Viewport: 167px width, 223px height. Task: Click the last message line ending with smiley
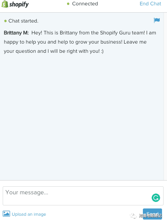pos(54,51)
